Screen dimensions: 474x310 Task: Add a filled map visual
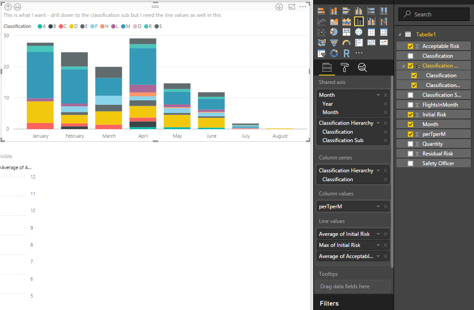point(321,42)
